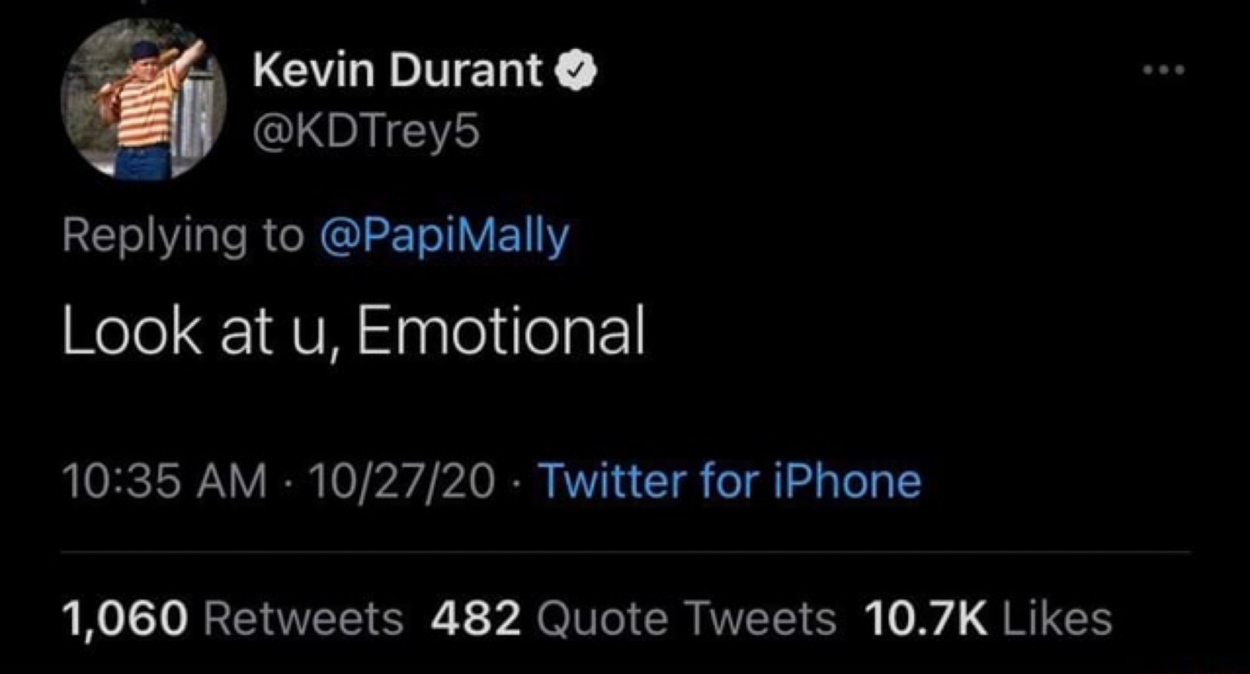Click the 10.7K like count number
1250x674 pixels.
pyautogui.click(x=926, y=619)
